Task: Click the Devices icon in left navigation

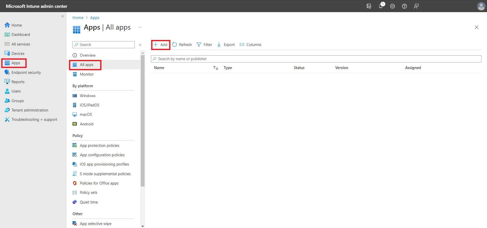Action: pos(7,53)
